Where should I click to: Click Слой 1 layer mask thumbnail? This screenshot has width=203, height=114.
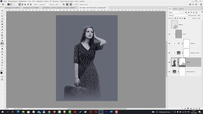[x=182, y=62]
